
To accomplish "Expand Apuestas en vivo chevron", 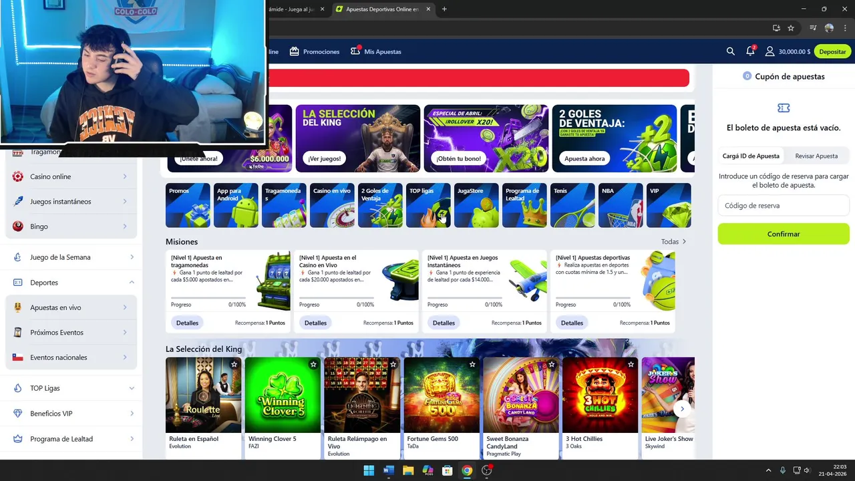I will (125, 307).
